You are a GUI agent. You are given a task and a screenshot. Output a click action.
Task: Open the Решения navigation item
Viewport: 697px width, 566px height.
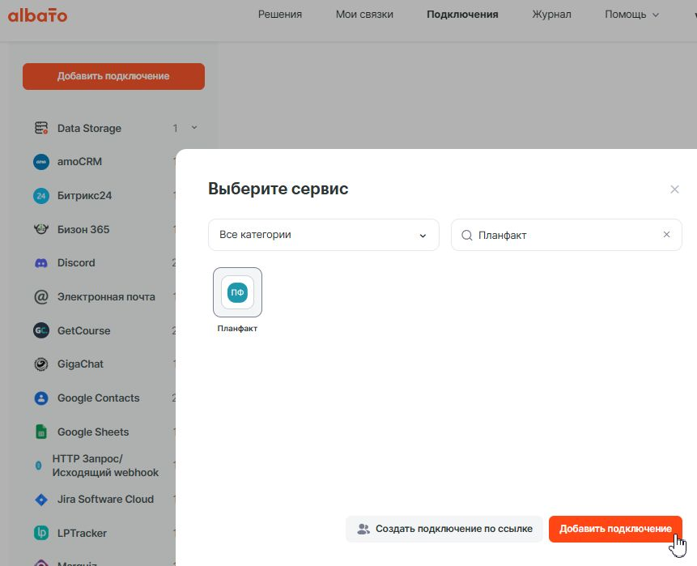280,15
